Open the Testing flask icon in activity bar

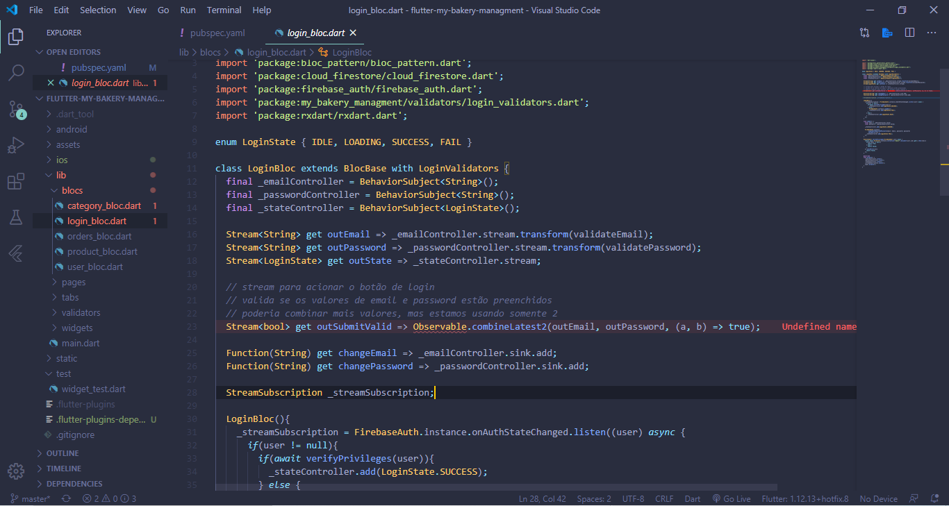[15, 217]
